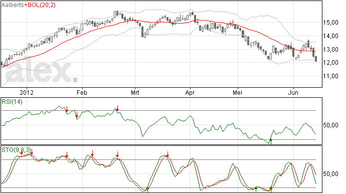Viewport: 346px width, 194px height.
Task: Click the 15,00 price axis label
Action: tap(330, 23)
